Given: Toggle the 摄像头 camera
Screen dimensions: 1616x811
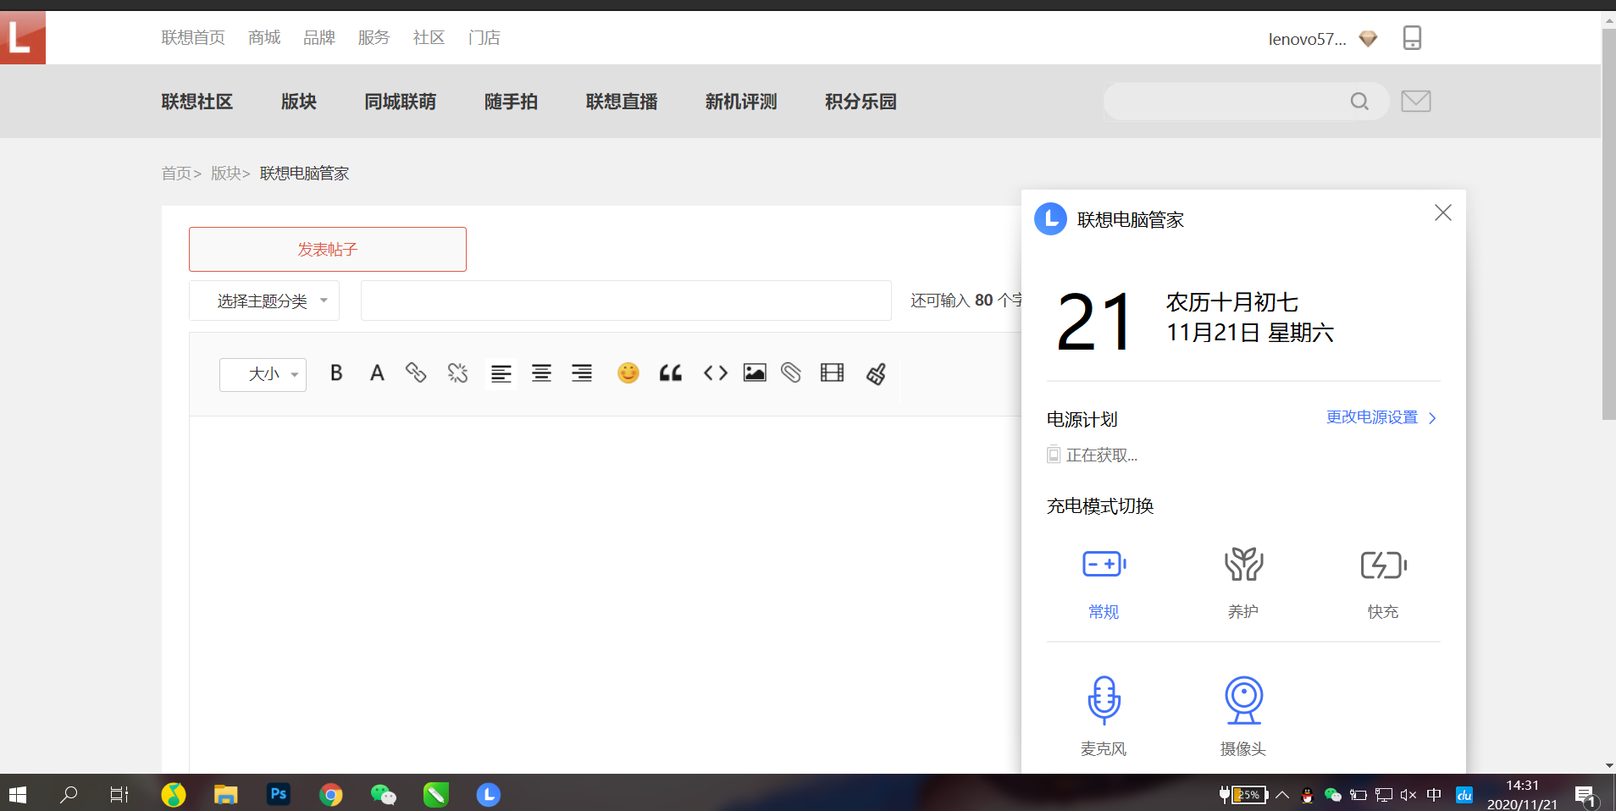Looking at the screenshot, I should click(1243, 716).
